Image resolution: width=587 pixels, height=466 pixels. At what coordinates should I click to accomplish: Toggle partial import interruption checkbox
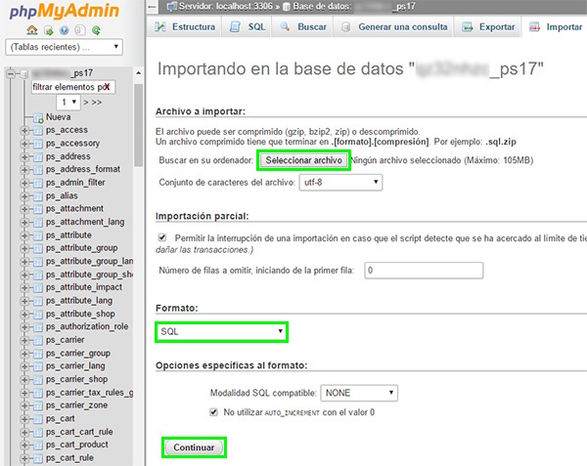click(x=162, y=237)
